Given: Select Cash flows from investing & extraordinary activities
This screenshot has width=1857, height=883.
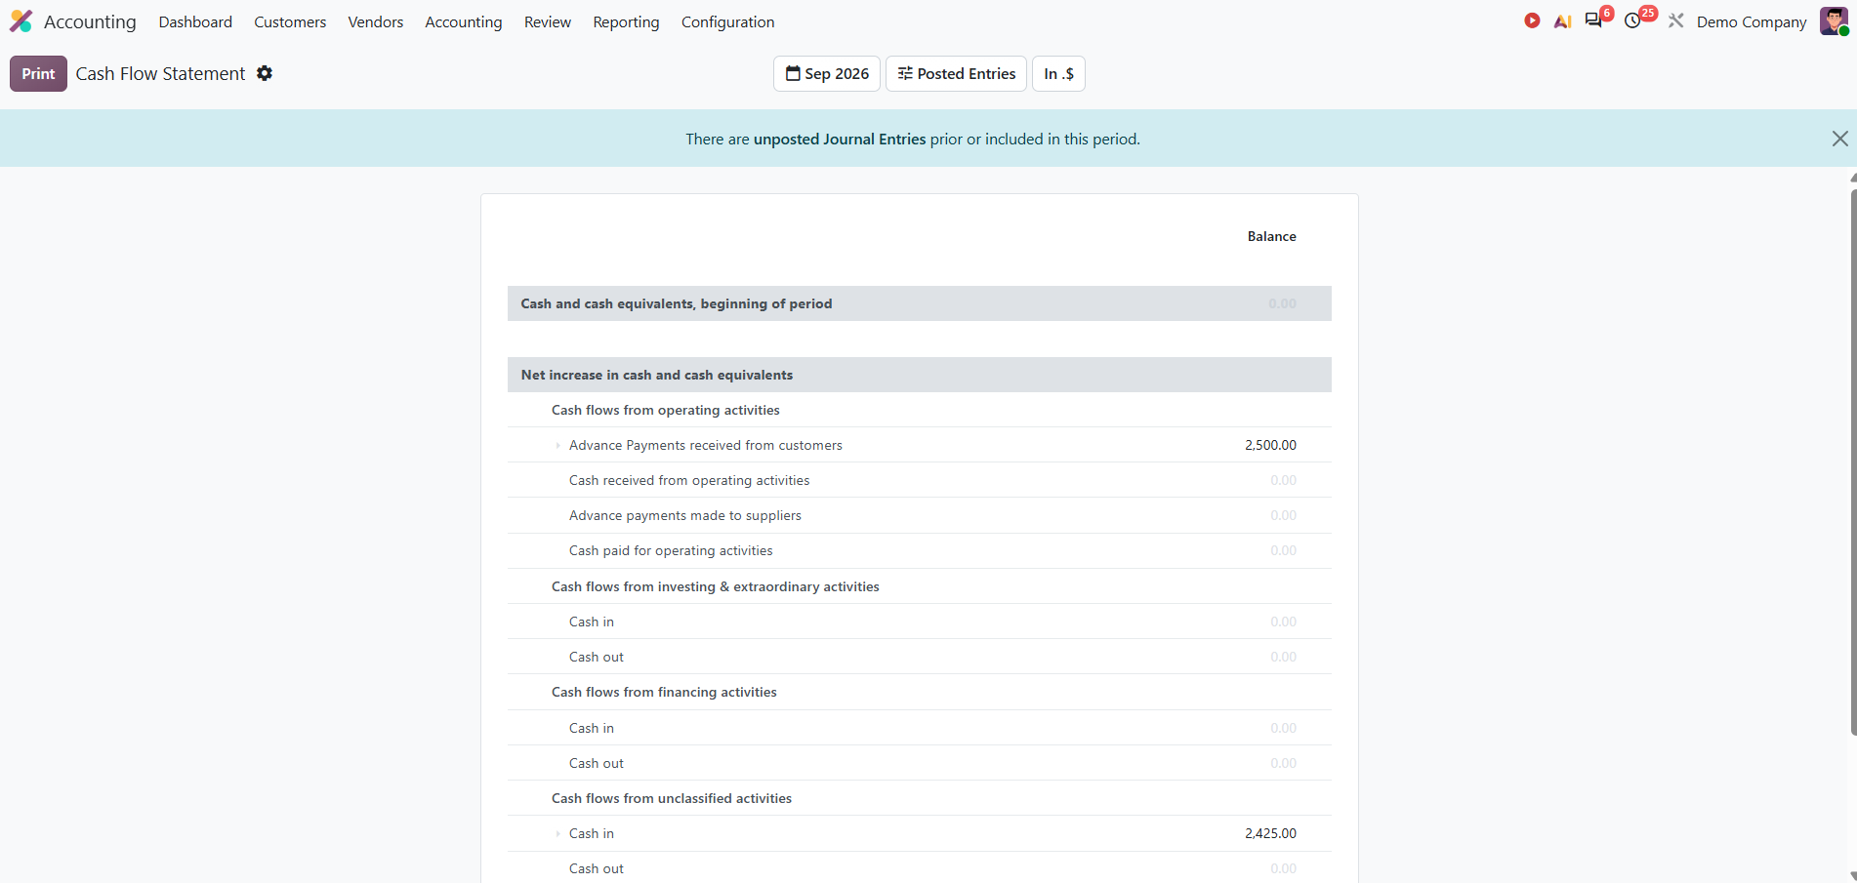Looking at the screenshot, I should (x=919, y=586).
